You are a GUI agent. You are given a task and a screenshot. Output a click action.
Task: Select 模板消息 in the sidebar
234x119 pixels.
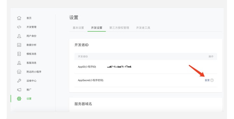(x=32, y=54)
